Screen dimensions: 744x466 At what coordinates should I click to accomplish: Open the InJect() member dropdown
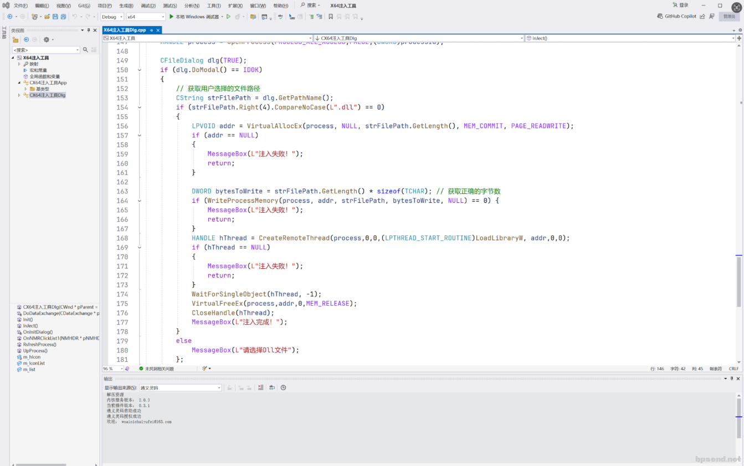click(630, 38)
